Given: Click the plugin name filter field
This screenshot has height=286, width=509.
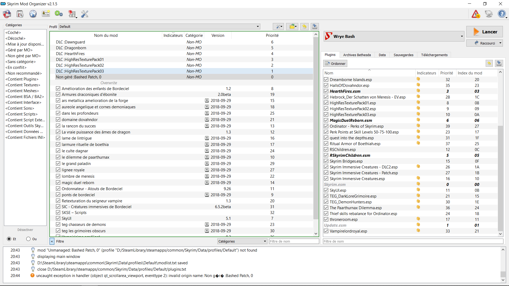Looking at the screenshot, I should [413, 241].
